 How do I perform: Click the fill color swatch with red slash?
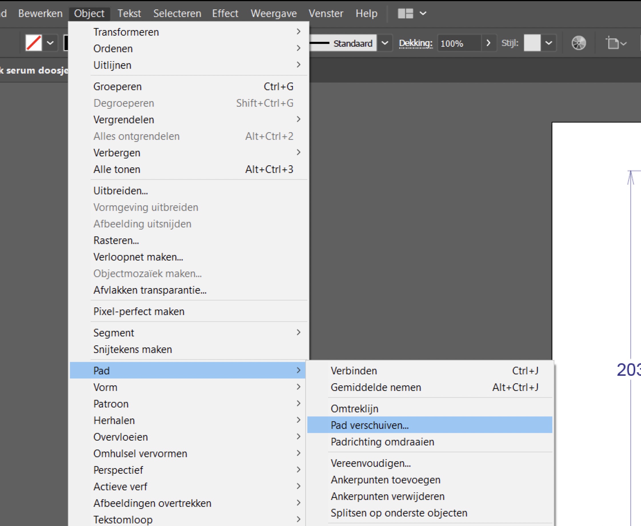click(x=33, y=43)
